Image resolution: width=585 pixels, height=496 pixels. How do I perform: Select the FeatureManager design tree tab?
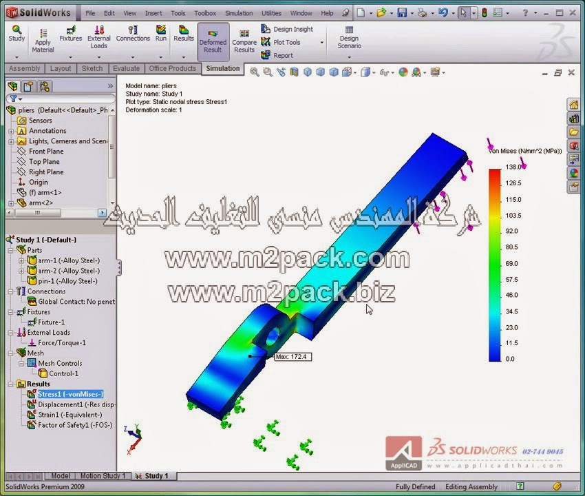pos(12,86)
